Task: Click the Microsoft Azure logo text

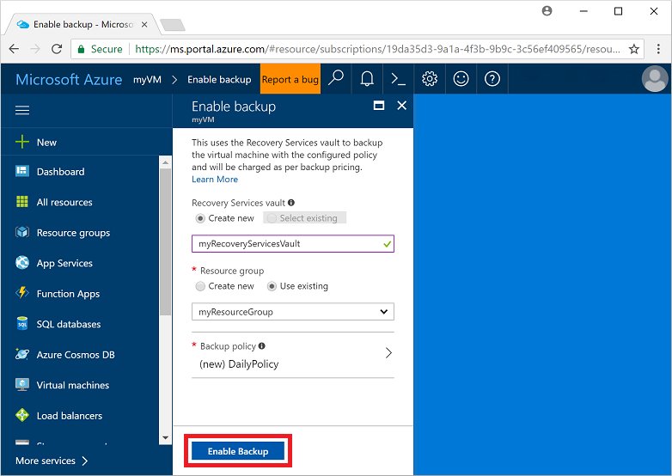Action: [69, 79]
